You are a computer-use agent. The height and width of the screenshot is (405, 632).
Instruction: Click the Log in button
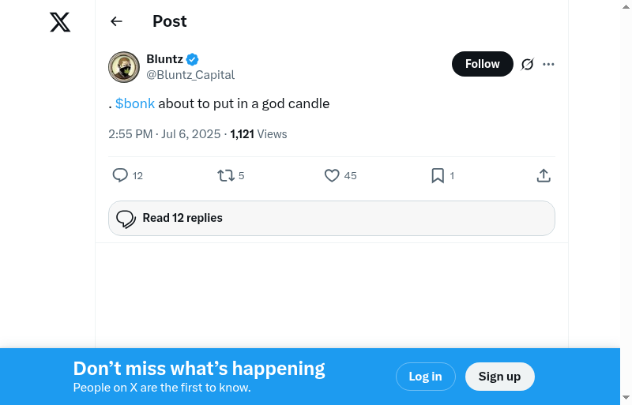point(425,377)
